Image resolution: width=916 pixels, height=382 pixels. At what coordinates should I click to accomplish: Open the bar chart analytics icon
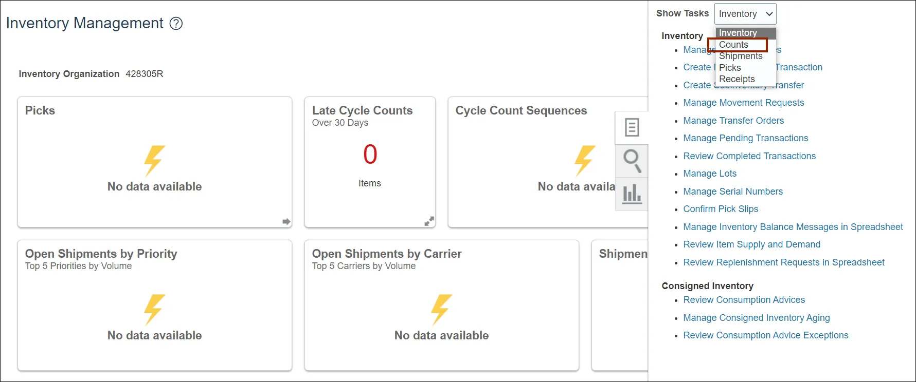[632, 194]
